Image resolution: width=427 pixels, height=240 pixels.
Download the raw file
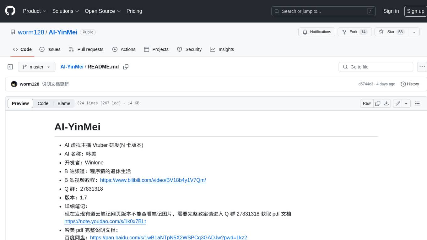click(x=386, y=103)
